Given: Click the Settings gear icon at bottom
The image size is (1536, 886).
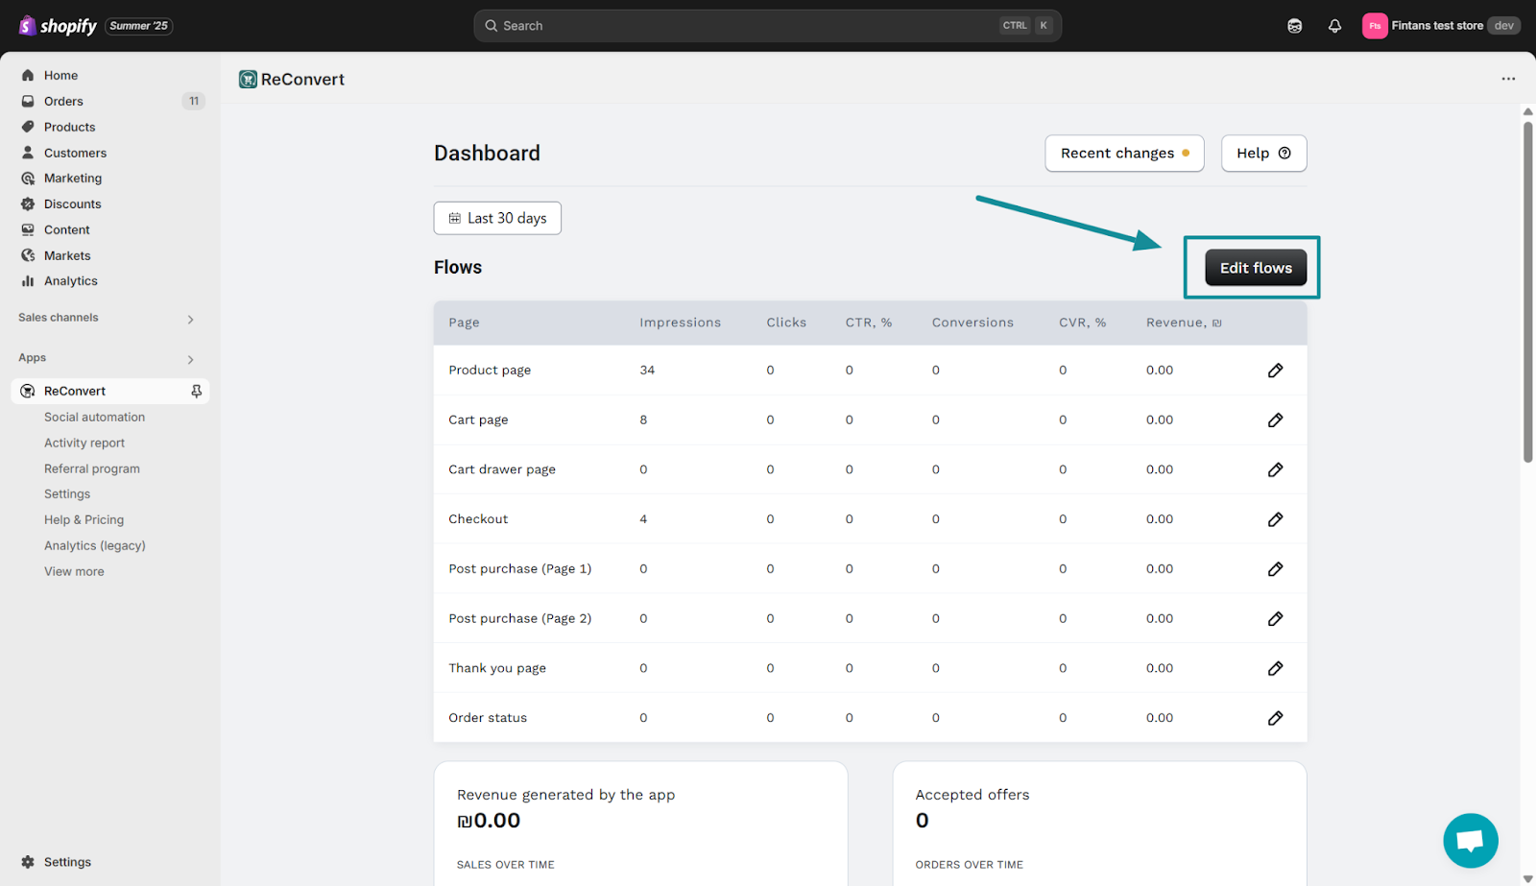Looking at the screenshot, I should (28, 862).
